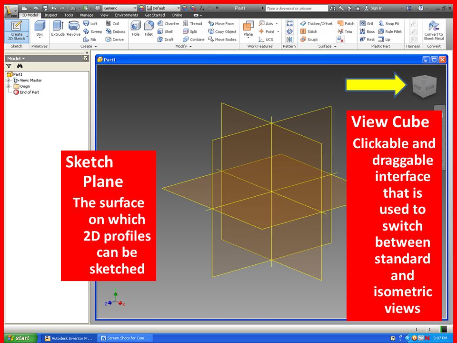The height and width of the screenshot is (343, 457).
Task: Choose the Rule Fillet tool
Action: (390, 31)
